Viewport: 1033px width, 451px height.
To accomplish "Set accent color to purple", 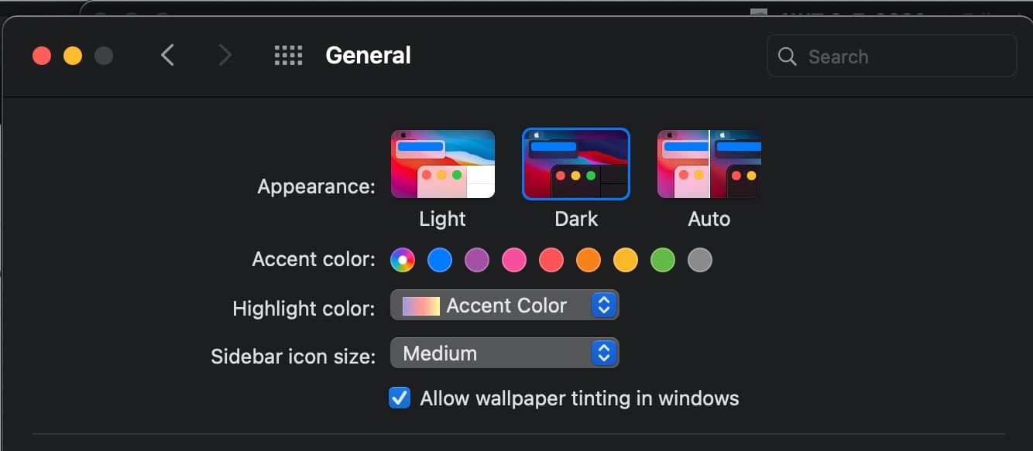I will pyautogui.click(x=477, y=260).
